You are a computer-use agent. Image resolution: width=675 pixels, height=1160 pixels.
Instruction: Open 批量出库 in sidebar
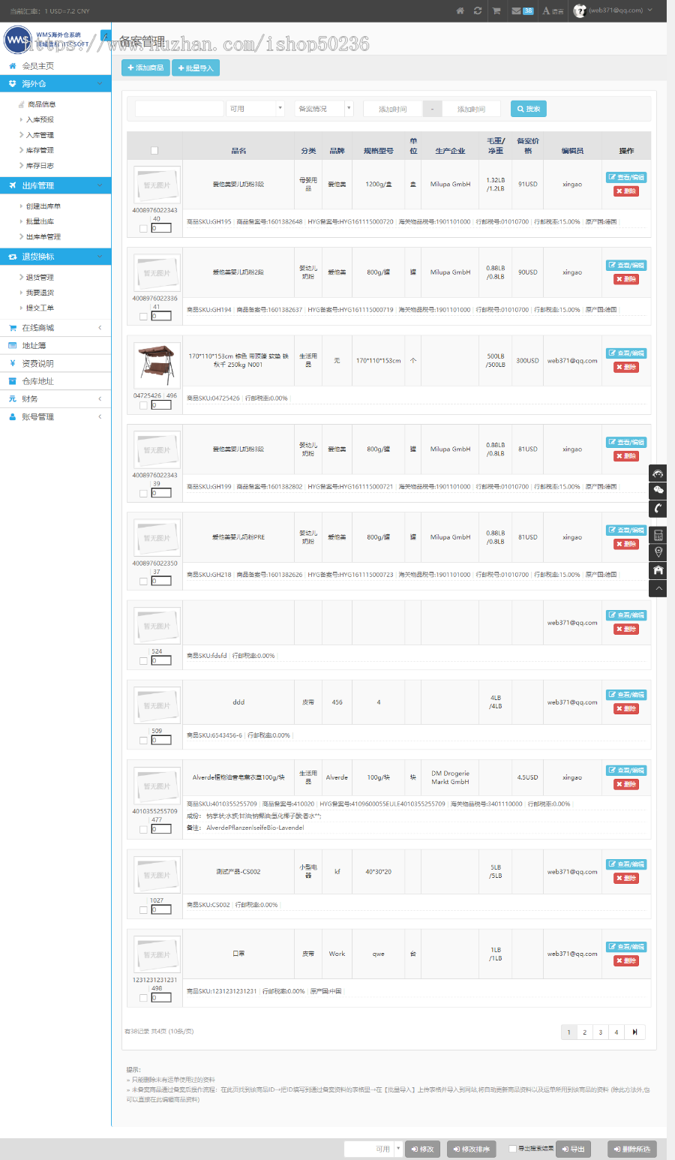pyautogui.click(x=40, y=221)
